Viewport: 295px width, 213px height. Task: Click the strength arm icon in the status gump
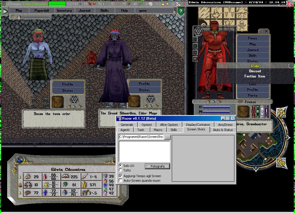coord(27,177)
